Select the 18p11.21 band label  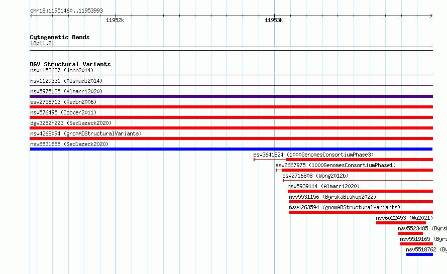pos(42,43)
